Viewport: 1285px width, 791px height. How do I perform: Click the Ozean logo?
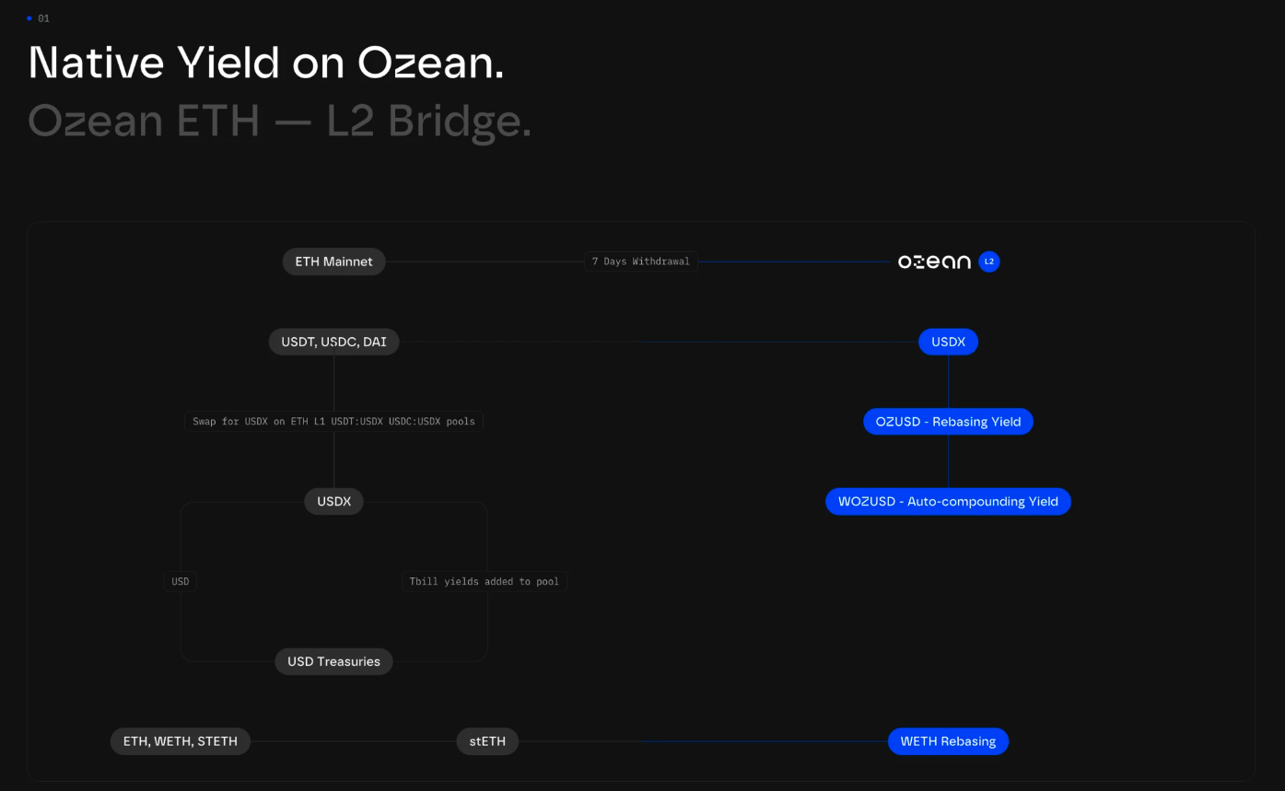point(934,262)
